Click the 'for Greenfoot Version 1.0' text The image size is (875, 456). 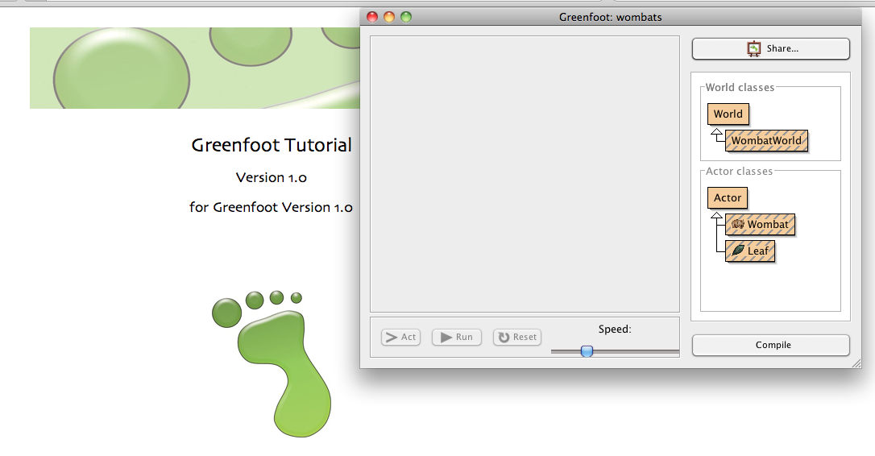tap(272, 207)
